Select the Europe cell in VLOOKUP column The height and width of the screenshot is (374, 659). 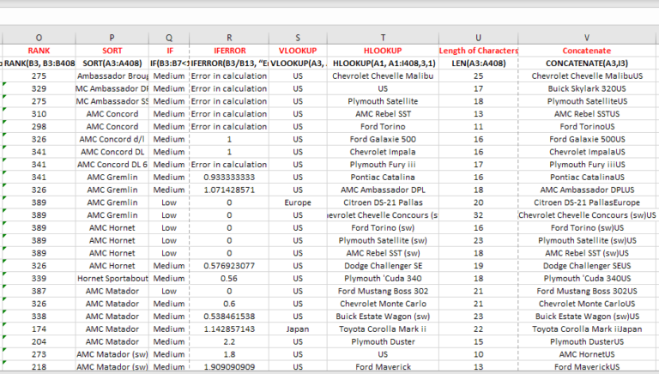pyautogui.click(x=298, y=202)
